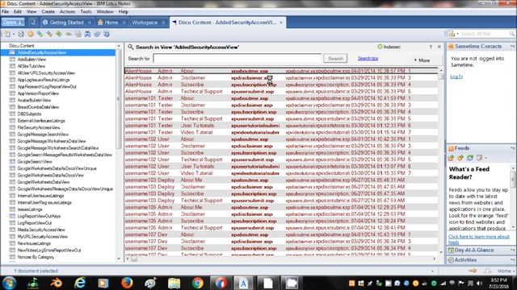Select the Notices By Category view

(36, 257)
